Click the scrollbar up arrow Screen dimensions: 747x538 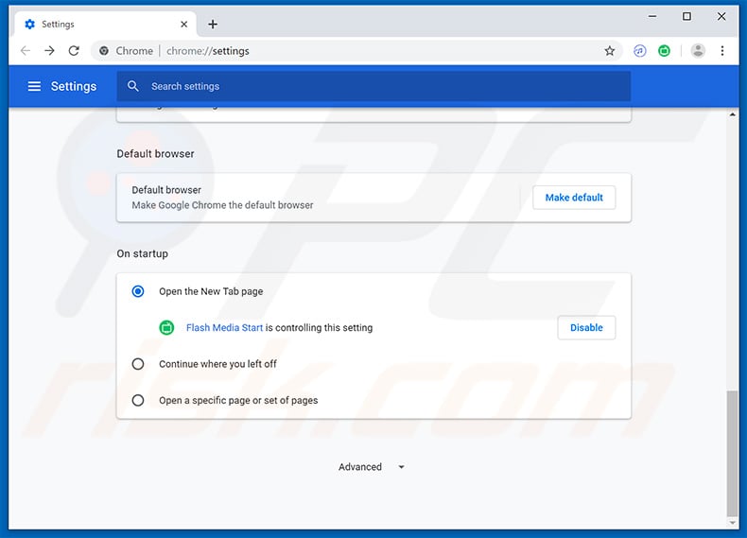pos(732,114)
